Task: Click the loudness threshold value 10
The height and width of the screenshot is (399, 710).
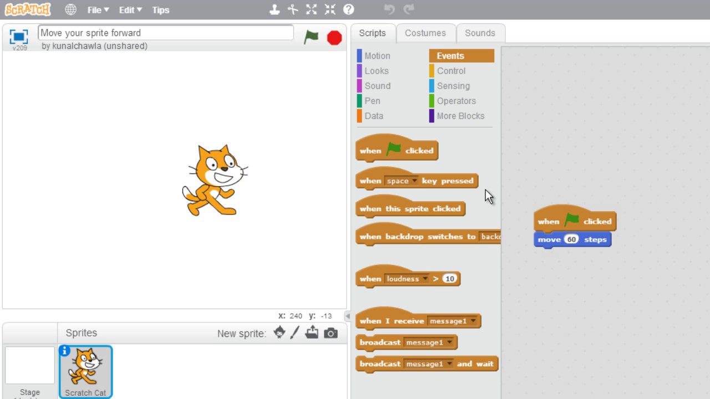Action: 450,279
